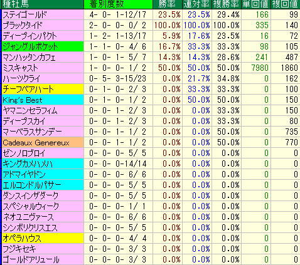Select the ブラックタイド sire name

(23, 26)
